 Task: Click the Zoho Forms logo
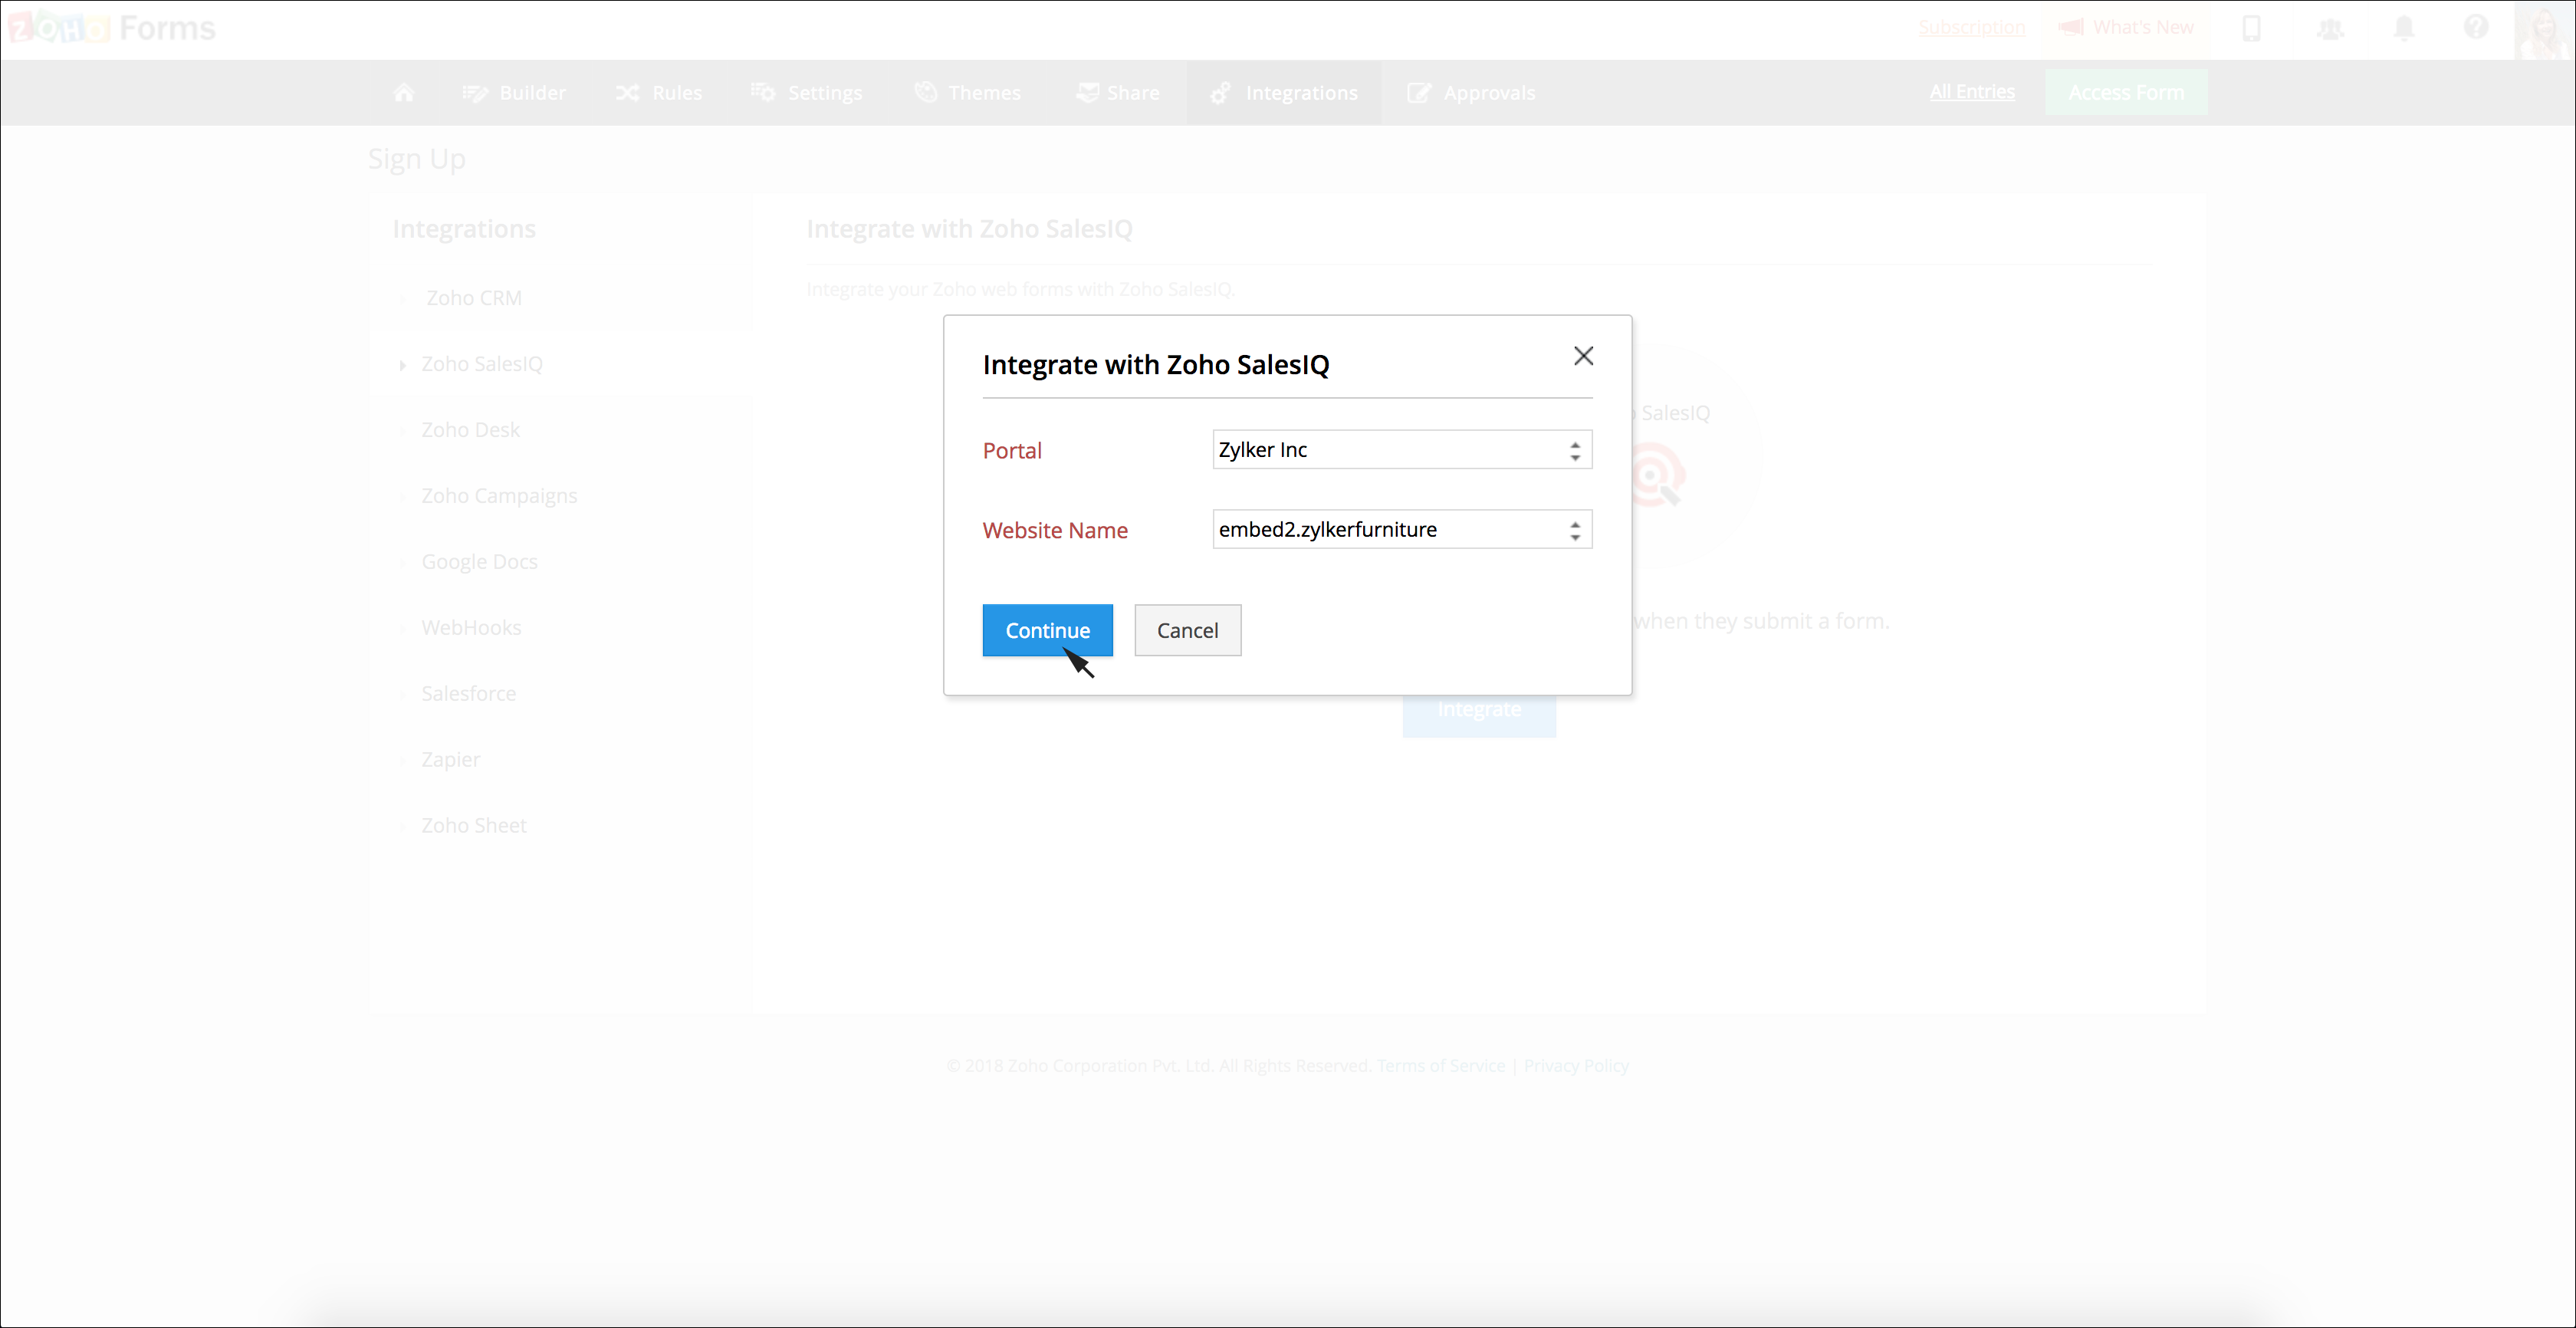(x=112, y=28)
